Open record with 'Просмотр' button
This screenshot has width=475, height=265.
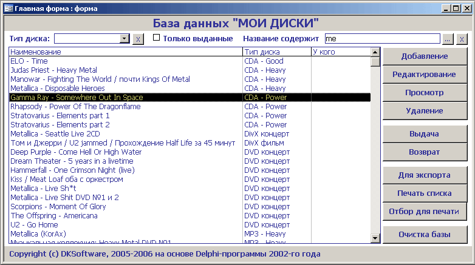pyautogui.click(x=425, y=93)
